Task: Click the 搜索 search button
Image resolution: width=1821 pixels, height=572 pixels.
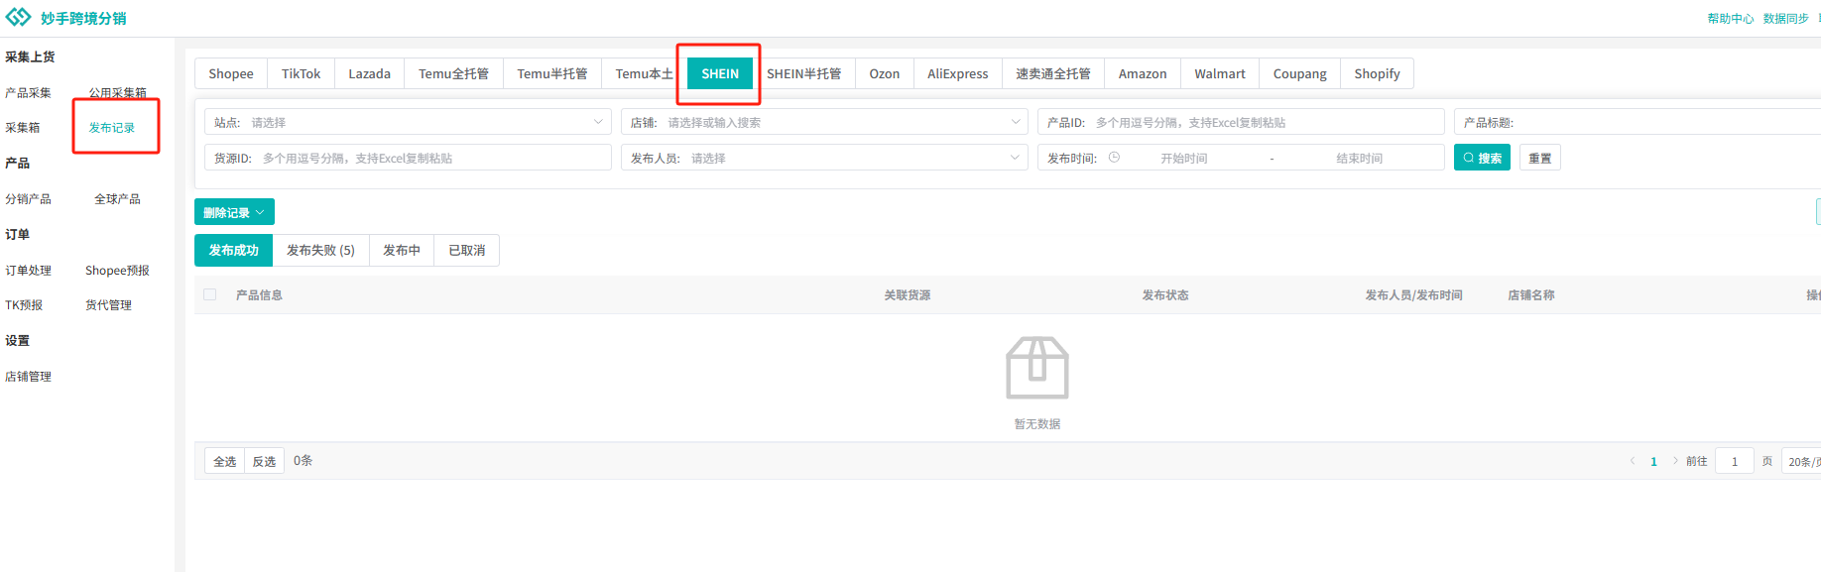Action: (1482, 158)
